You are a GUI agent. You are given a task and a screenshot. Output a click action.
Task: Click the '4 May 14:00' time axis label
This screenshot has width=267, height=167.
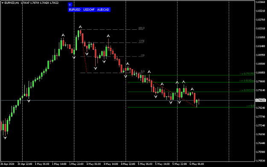pyautogui.click(x=111, y=164)
